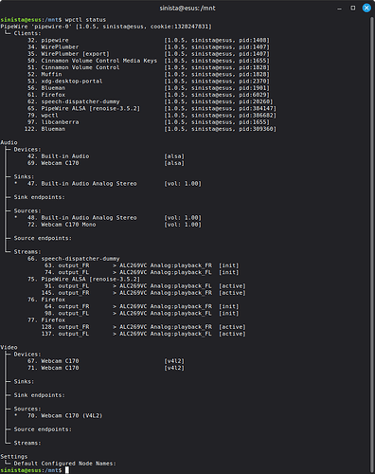The width and height of the screenshot is (375, 474).
Task: Click the 'Audio' section heading
Action: point(9,142)
